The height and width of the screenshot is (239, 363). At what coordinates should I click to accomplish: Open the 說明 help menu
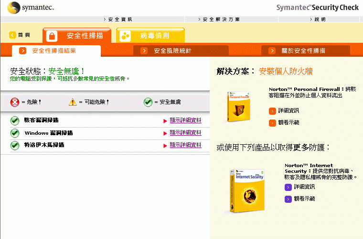(x=318, y=20)
